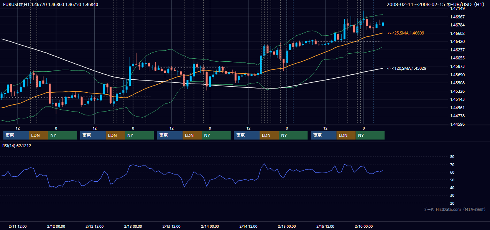Click RSI level 80 on the scale

[452, 157]
